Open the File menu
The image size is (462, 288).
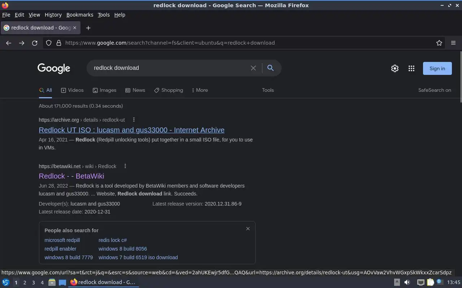pos(6,15)
